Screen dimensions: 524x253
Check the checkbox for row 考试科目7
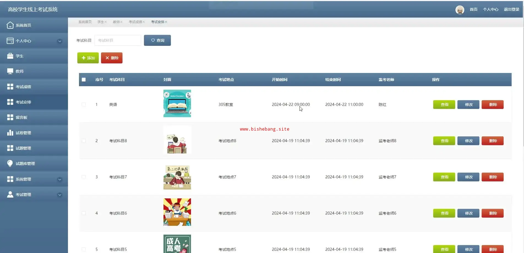click(x=84, y=177)
